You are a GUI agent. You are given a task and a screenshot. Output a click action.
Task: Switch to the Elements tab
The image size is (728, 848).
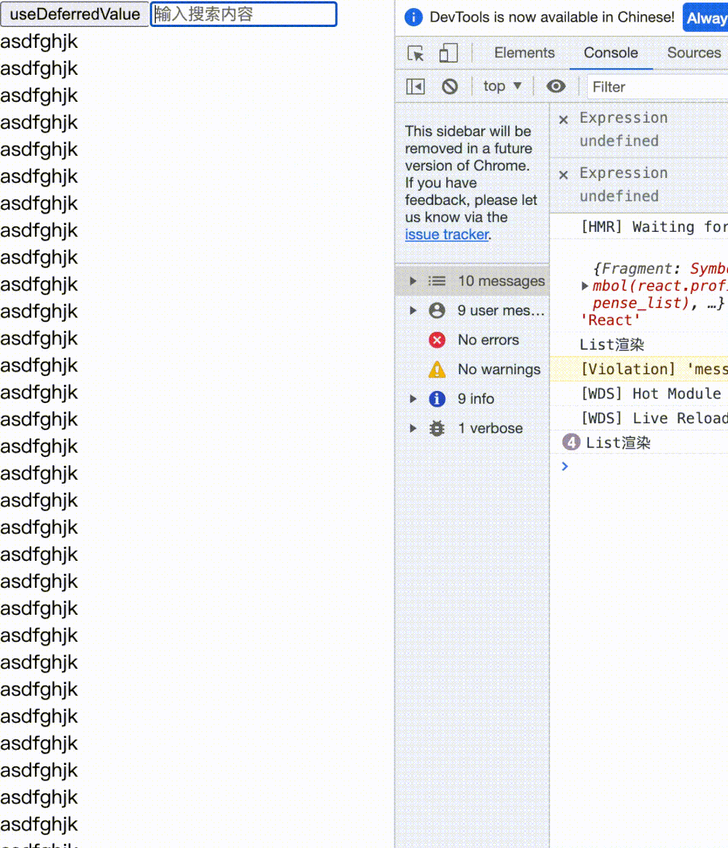tap(524, 53)
